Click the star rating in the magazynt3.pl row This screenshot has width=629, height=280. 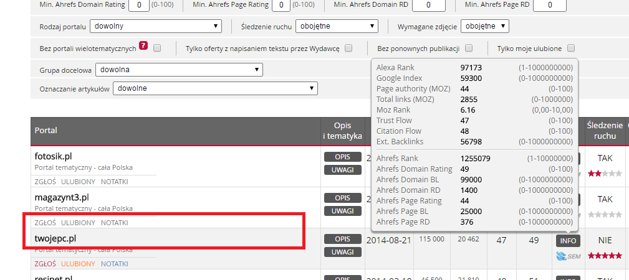coord(603,215)
